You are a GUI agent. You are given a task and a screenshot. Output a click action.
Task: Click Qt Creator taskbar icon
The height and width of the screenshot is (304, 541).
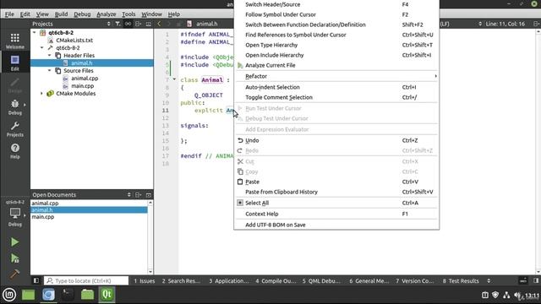pyautogui.click(x=107, y=295)
